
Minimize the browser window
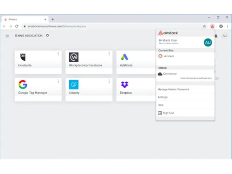point(209,18)
